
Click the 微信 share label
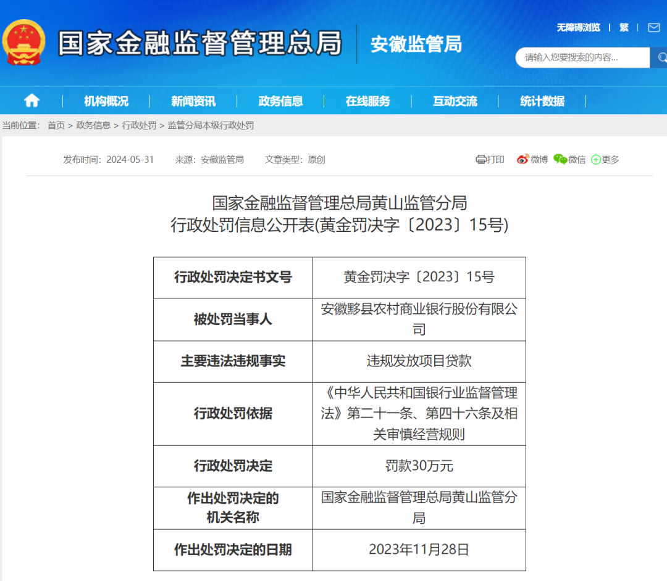point(577,160)
